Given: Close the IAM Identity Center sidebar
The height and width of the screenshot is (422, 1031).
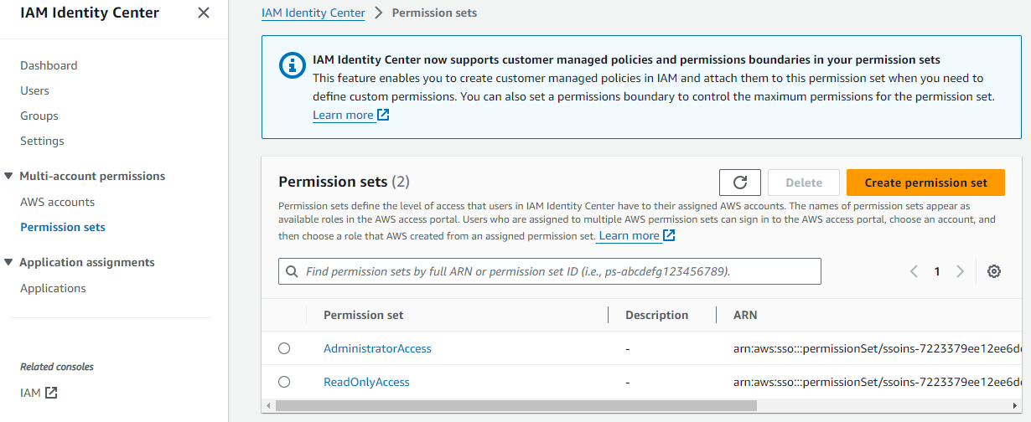Looking at the screenshot, I should point(204,13).
